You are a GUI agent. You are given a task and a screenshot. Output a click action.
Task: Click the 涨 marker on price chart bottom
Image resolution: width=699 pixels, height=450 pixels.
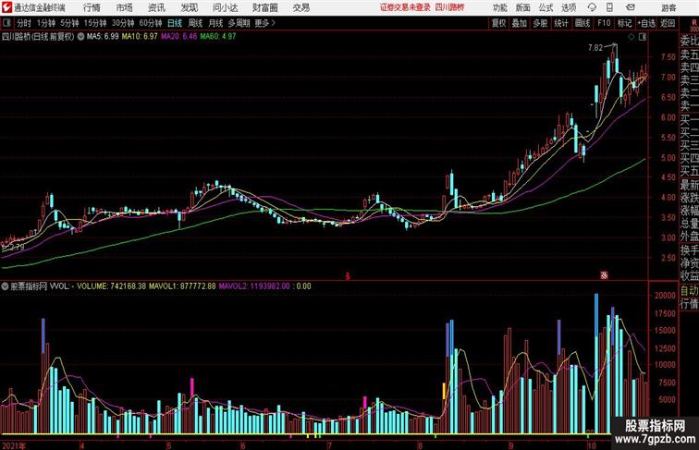point(604,275)
